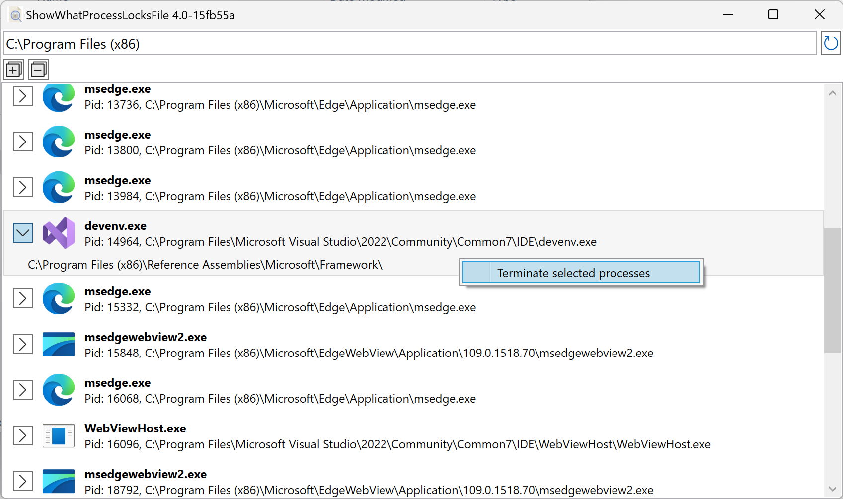Minimize the ShowWhatProcessLocksFile window
Screen dimensions: 843x499
pos(728,14)
